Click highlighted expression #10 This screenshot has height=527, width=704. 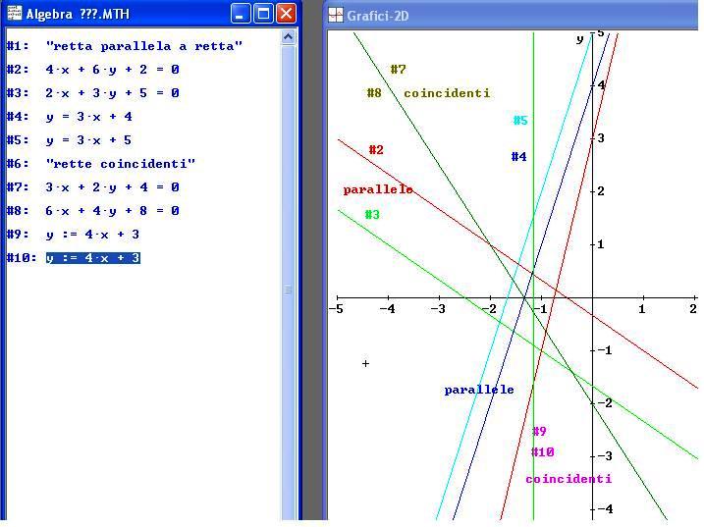[93, 258]
